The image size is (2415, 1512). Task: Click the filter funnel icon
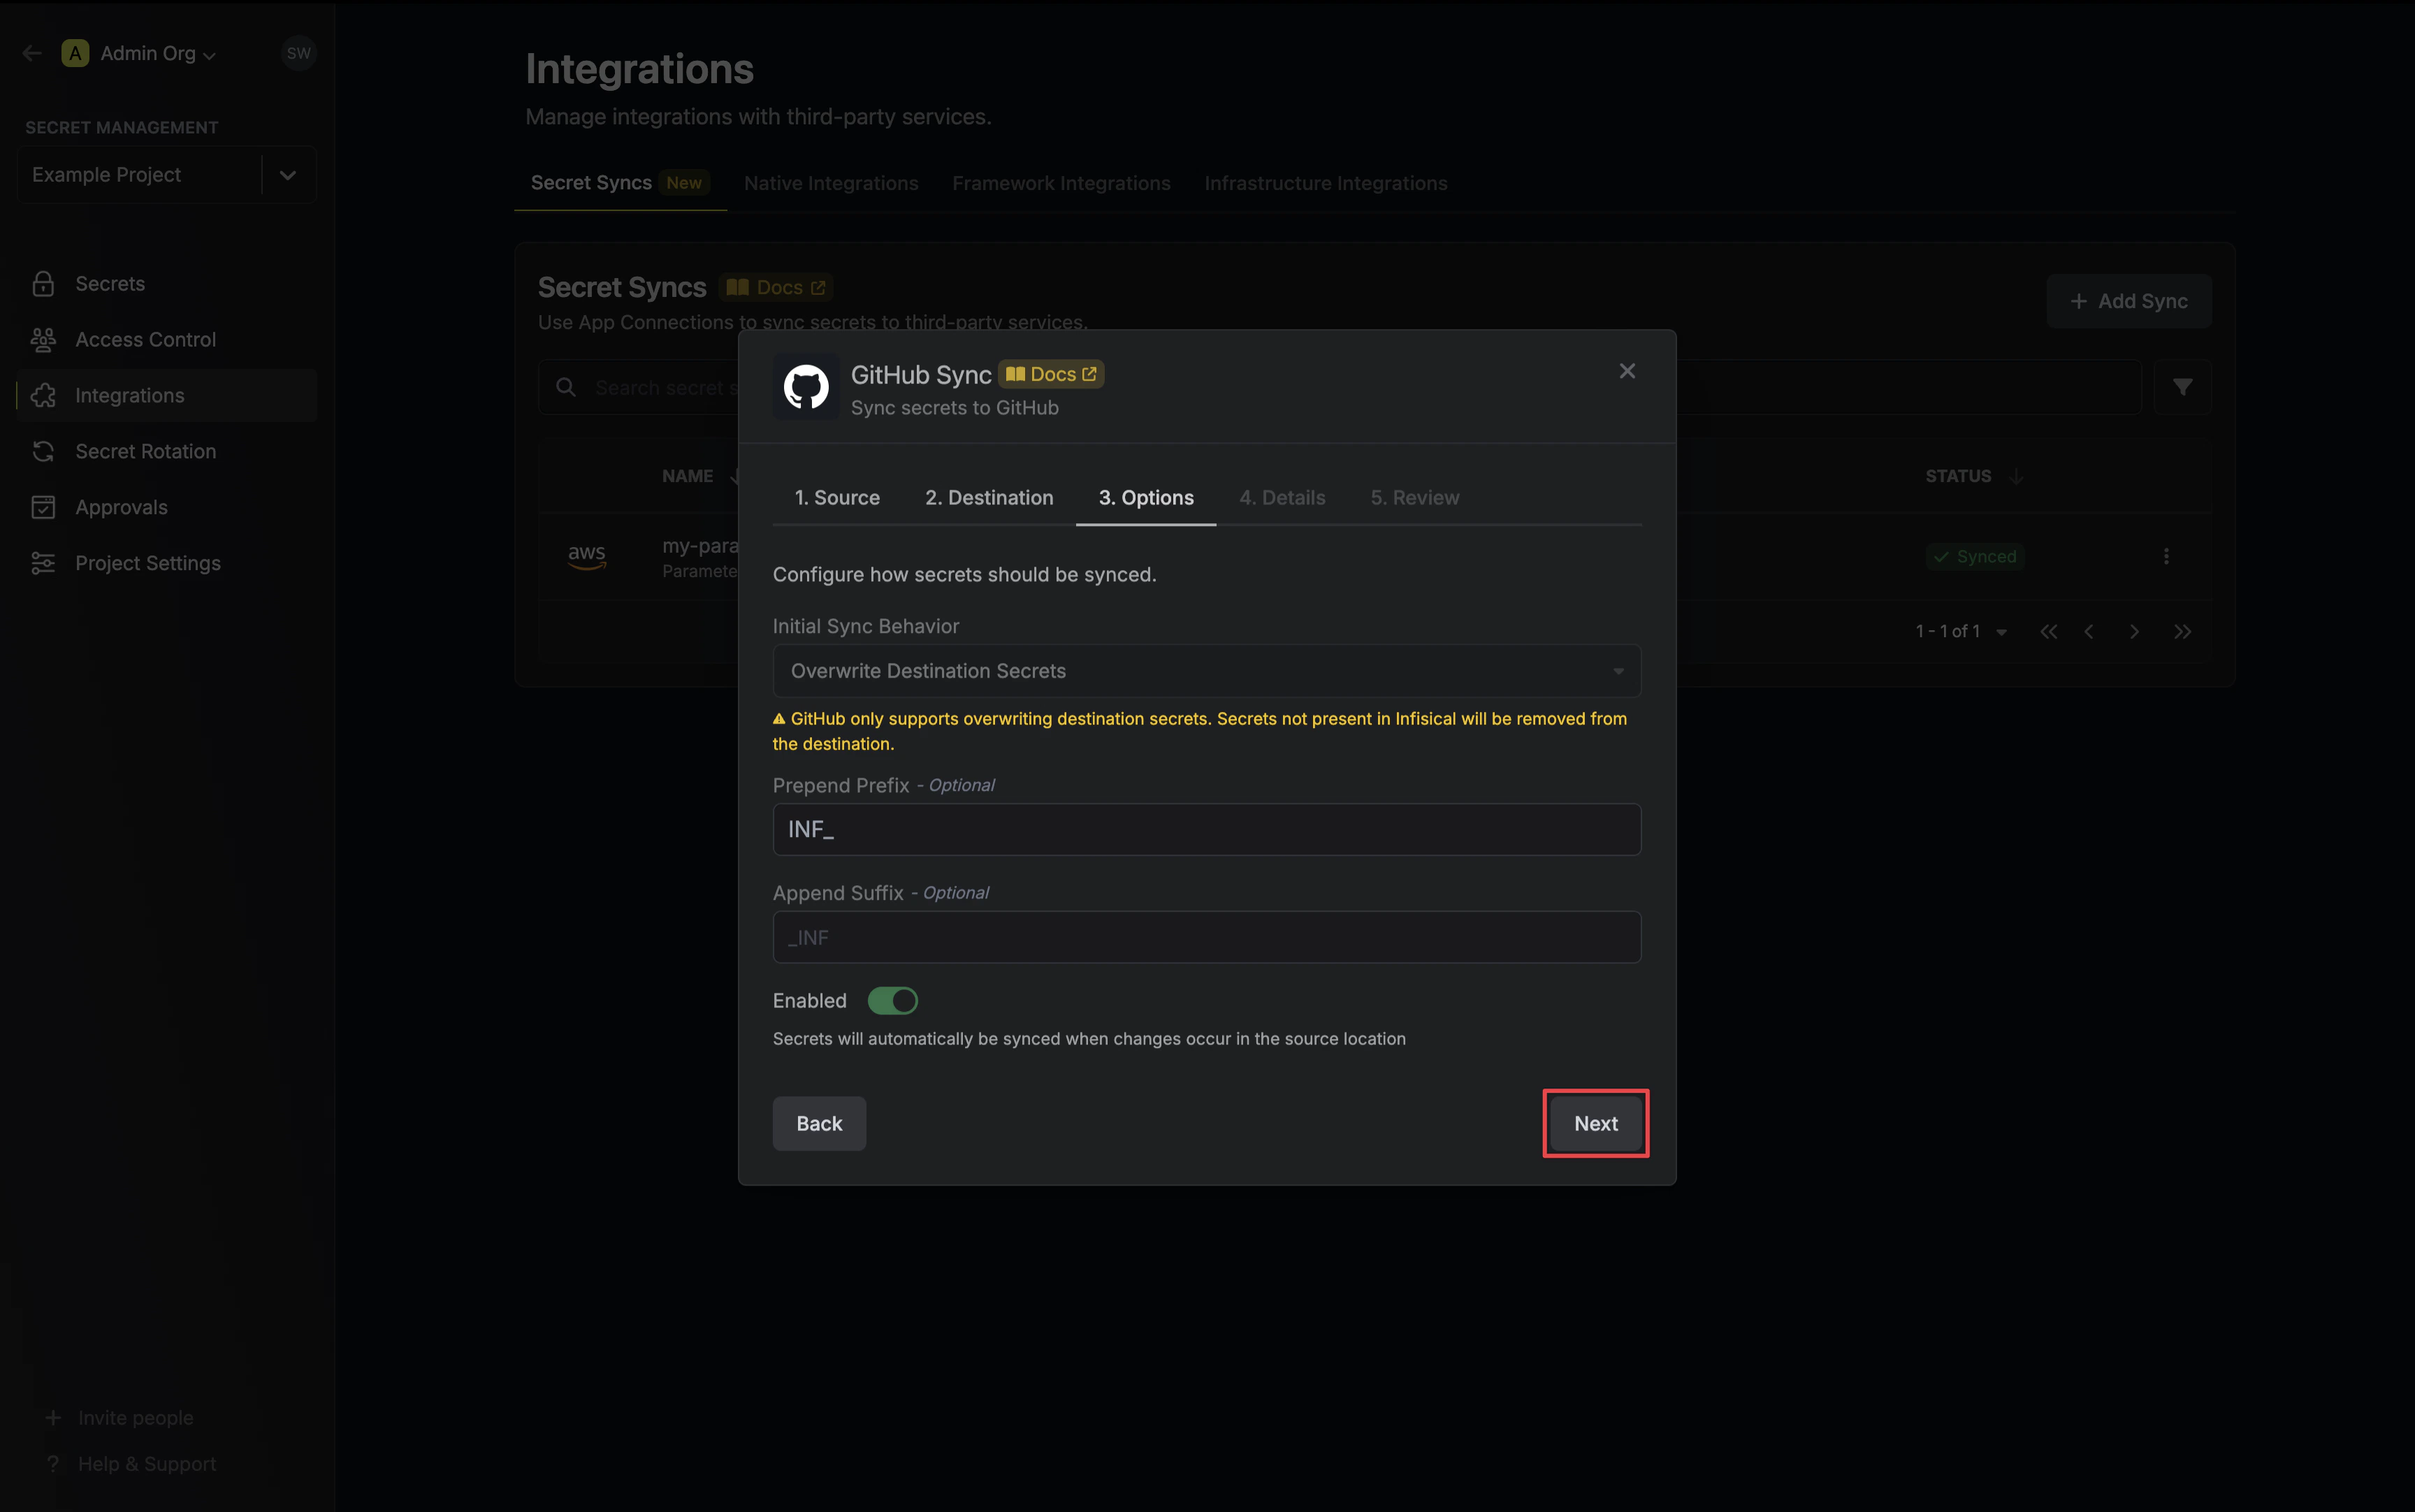tap(2182, 387)
